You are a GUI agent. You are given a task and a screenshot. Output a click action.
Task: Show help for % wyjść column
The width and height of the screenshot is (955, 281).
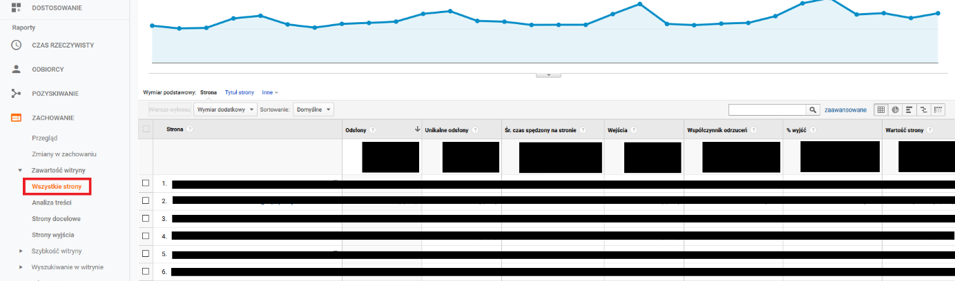click(x=813, y=129)
